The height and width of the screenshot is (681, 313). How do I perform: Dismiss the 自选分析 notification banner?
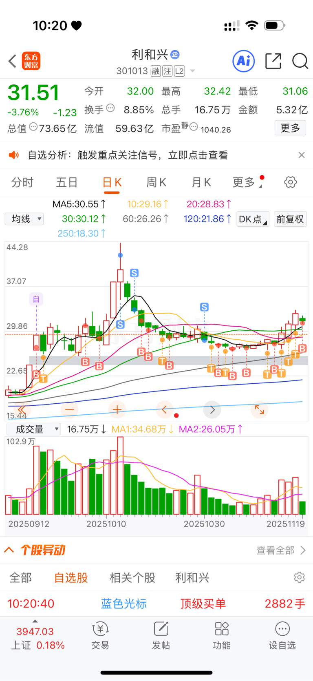(x=301, y=155)
